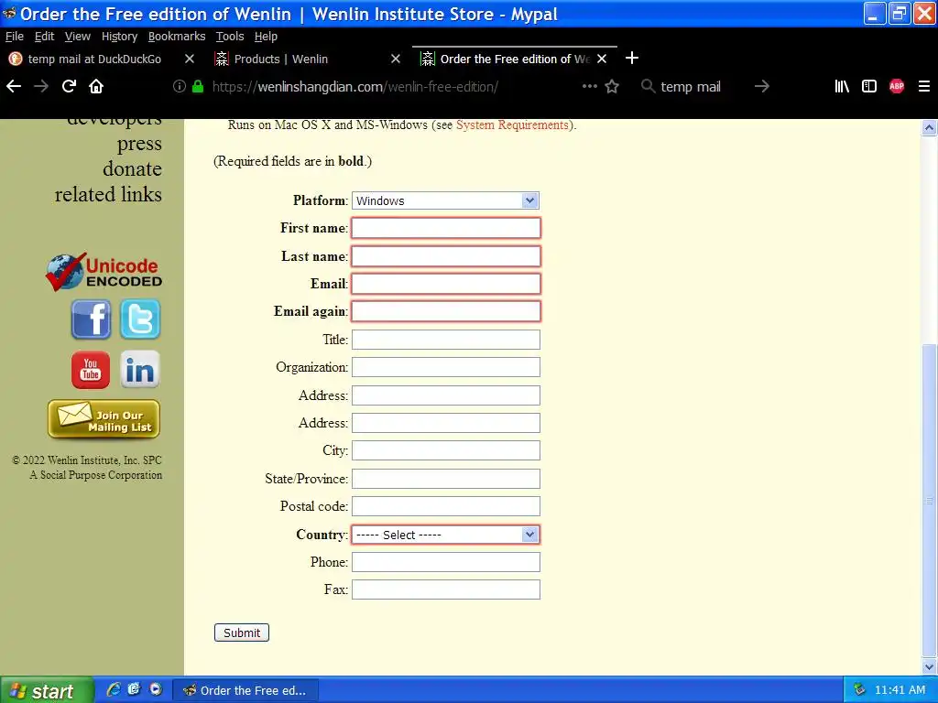938x703 pixels.
Task: Bookmark this page with the star
Action: tap(612, 87)
